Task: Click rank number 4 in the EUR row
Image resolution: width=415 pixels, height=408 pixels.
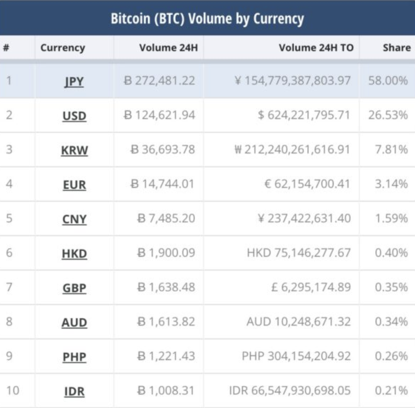Action: [9, 183]
